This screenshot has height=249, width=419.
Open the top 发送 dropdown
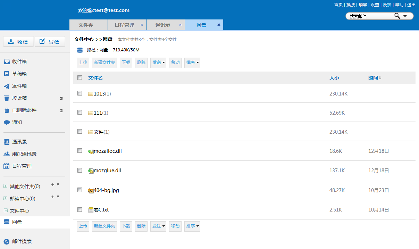(158, 63)
